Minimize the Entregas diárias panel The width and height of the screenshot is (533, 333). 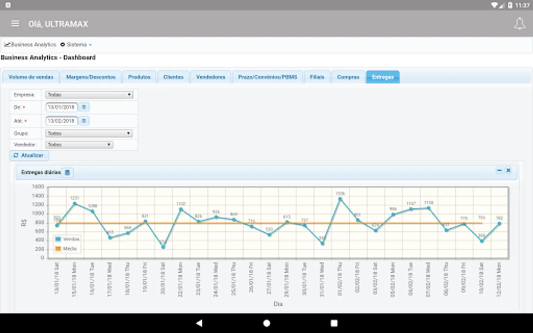tap(499, 170)
